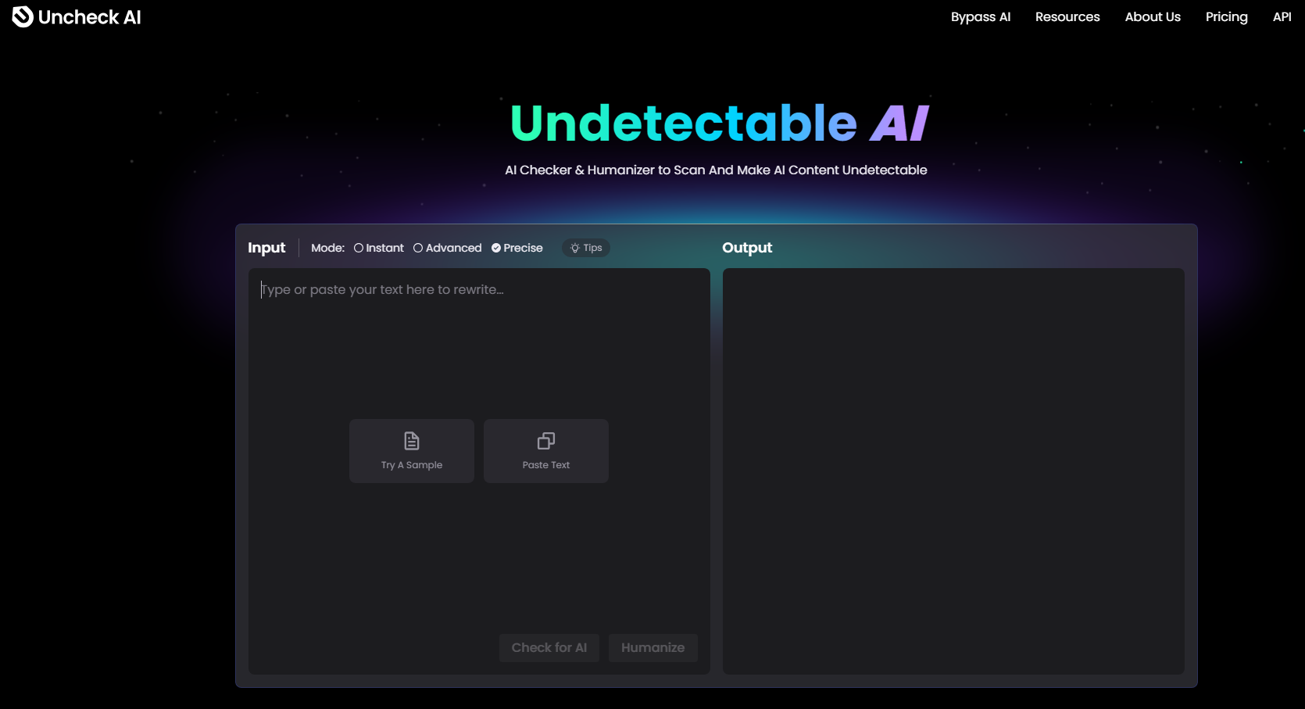Viewport: 1305px width, 709px height.
Task: Click the Mode: label
Action: (x=328, y=248)
